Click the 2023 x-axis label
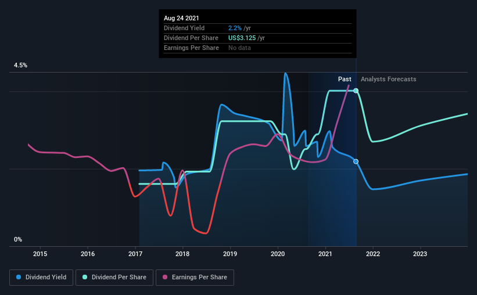 coord(420,254)
